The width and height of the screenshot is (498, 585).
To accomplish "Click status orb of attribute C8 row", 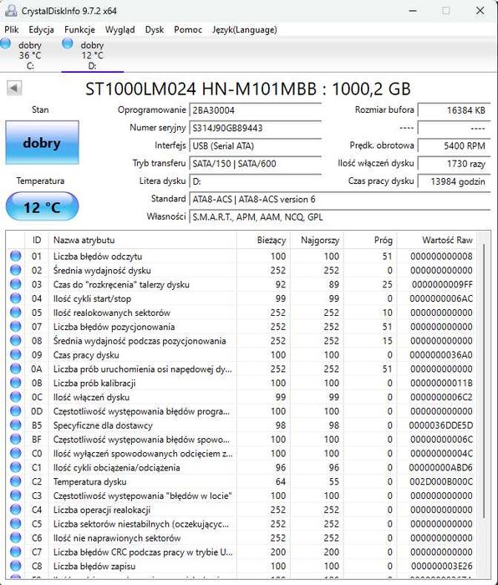I will click(x=15, y=566).
